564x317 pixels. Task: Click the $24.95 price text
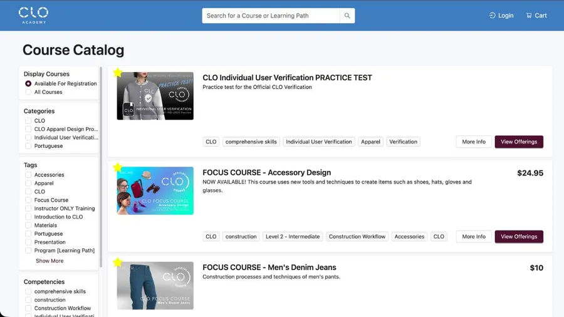(530, 173)
